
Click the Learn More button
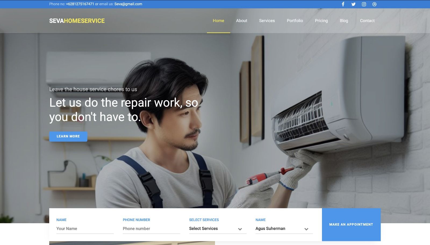coord(68,136)
